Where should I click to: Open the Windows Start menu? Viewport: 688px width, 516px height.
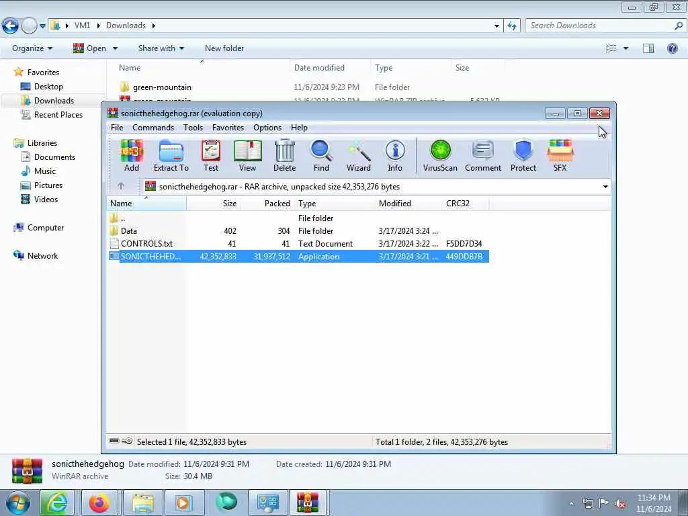coord(18,503)
